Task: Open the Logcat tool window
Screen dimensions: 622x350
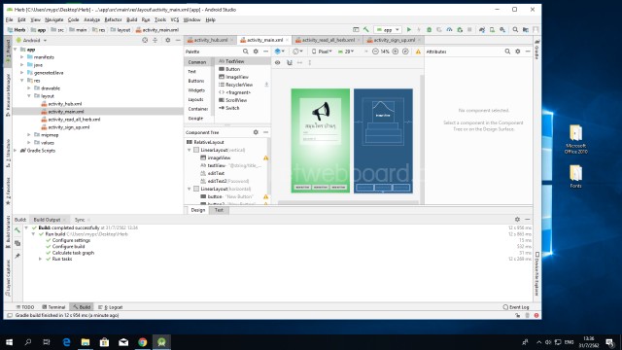Action: coord(110,307)
